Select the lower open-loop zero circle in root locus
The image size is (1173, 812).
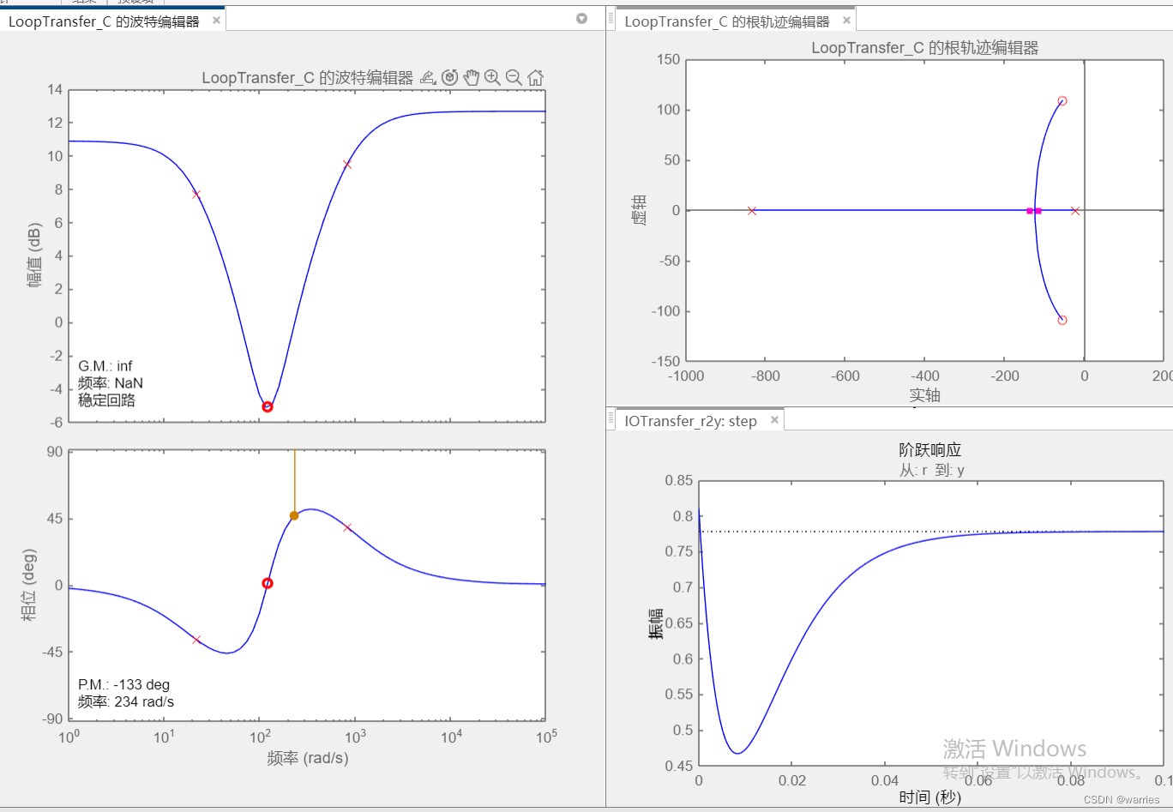pyautogui.click(x=1062, y=320)
